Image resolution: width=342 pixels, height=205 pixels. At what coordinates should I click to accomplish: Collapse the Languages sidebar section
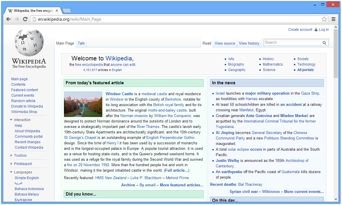11,172
